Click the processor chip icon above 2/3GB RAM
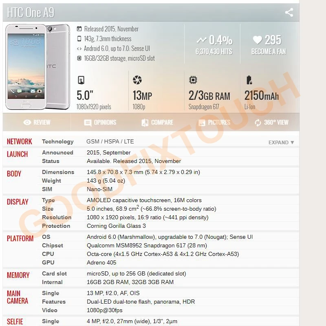Screen dimensions: 326x326 193,80
